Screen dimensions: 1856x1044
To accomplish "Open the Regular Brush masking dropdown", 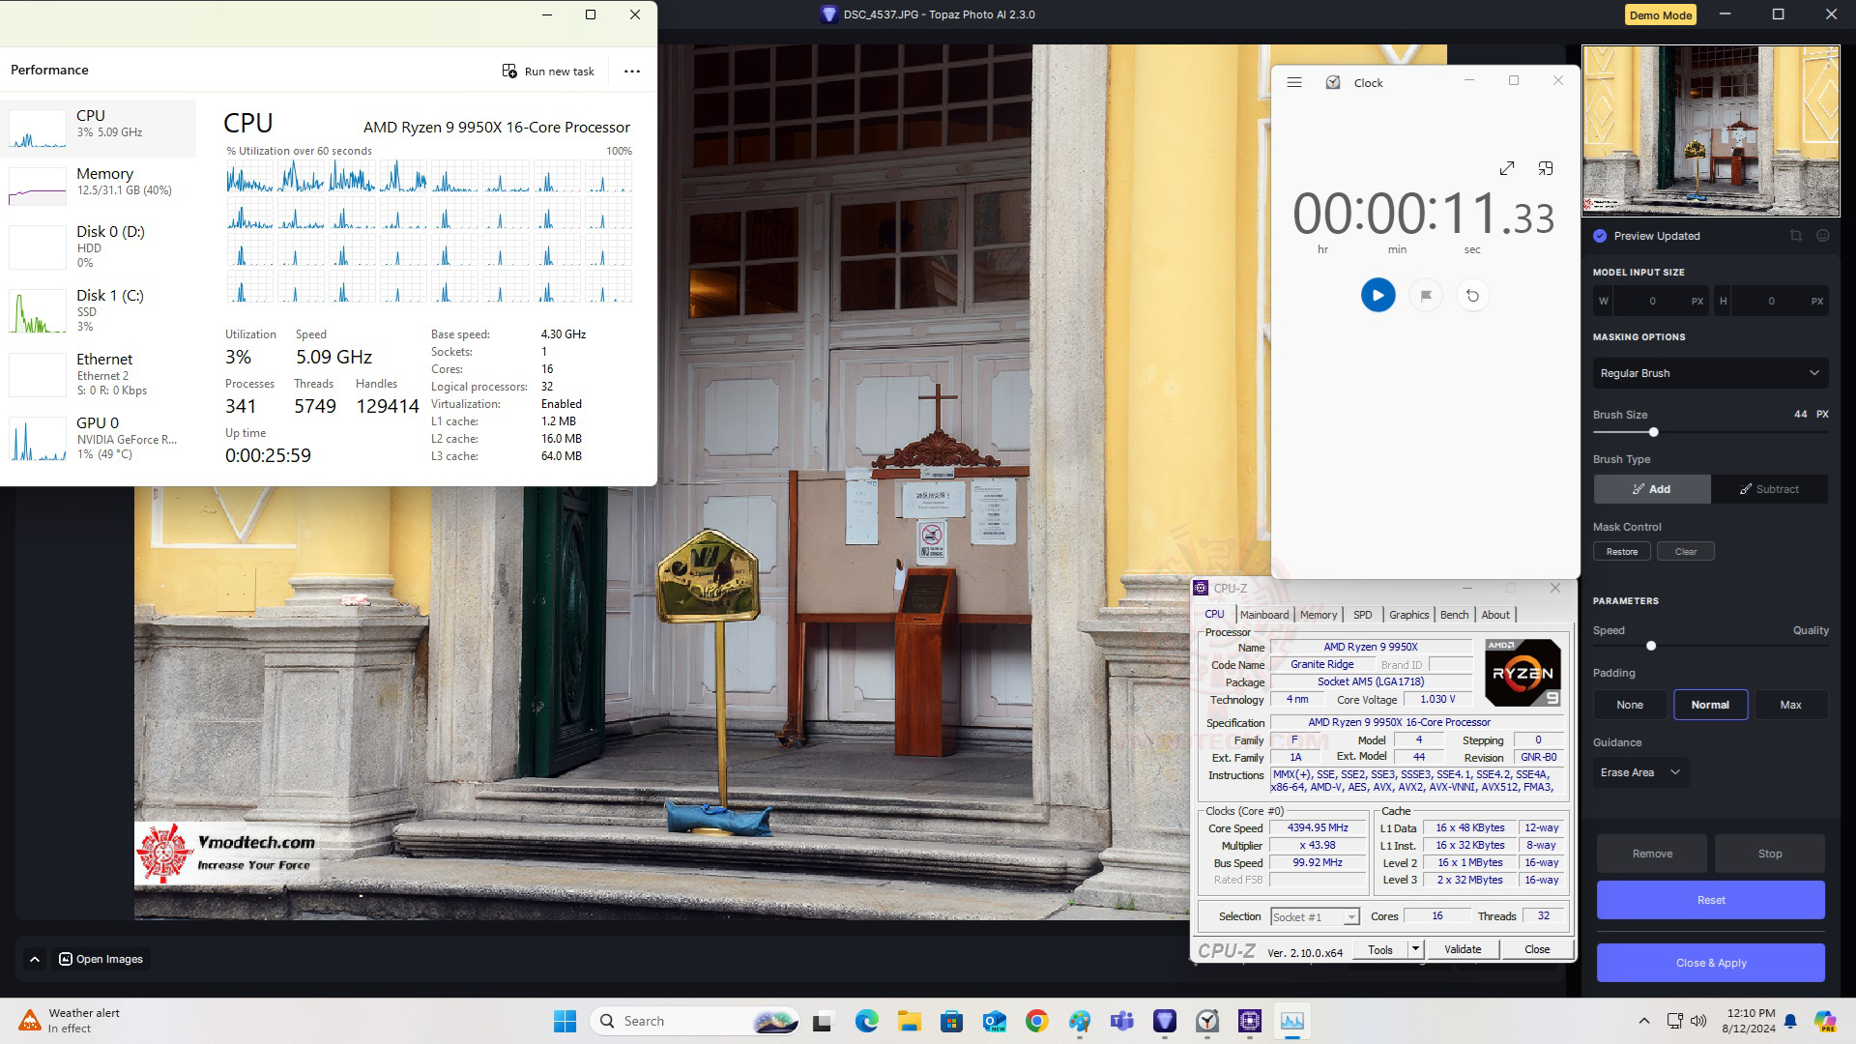I will [1710, 373].
